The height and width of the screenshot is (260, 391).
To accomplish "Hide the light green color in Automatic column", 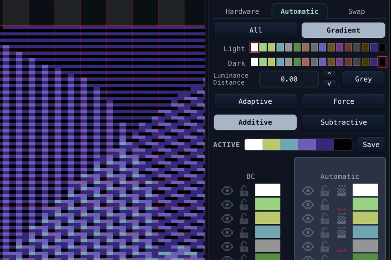I will pyautogui.click(x=308, y=204).
